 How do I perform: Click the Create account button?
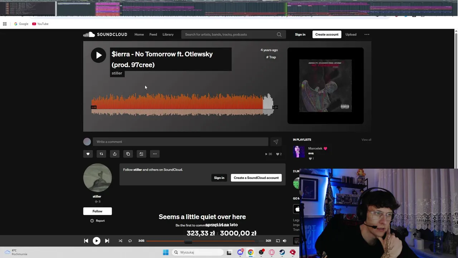pyautogui.click(x=327, y=34)
